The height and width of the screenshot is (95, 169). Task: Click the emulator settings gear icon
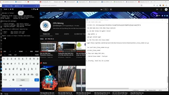(x=23, y=6)
